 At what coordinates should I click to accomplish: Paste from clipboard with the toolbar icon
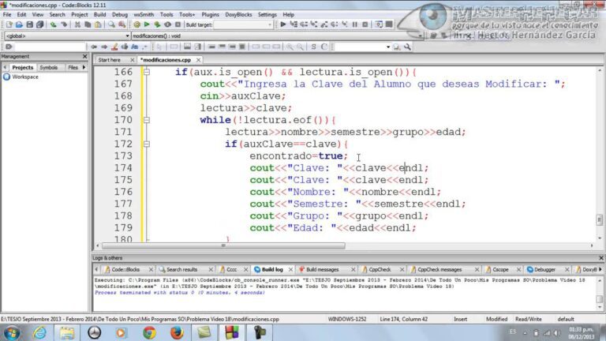98,24
